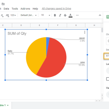The width and height of the screenshot is (109, 109).
Task: Select column E header
Action: tap(39, 25)
